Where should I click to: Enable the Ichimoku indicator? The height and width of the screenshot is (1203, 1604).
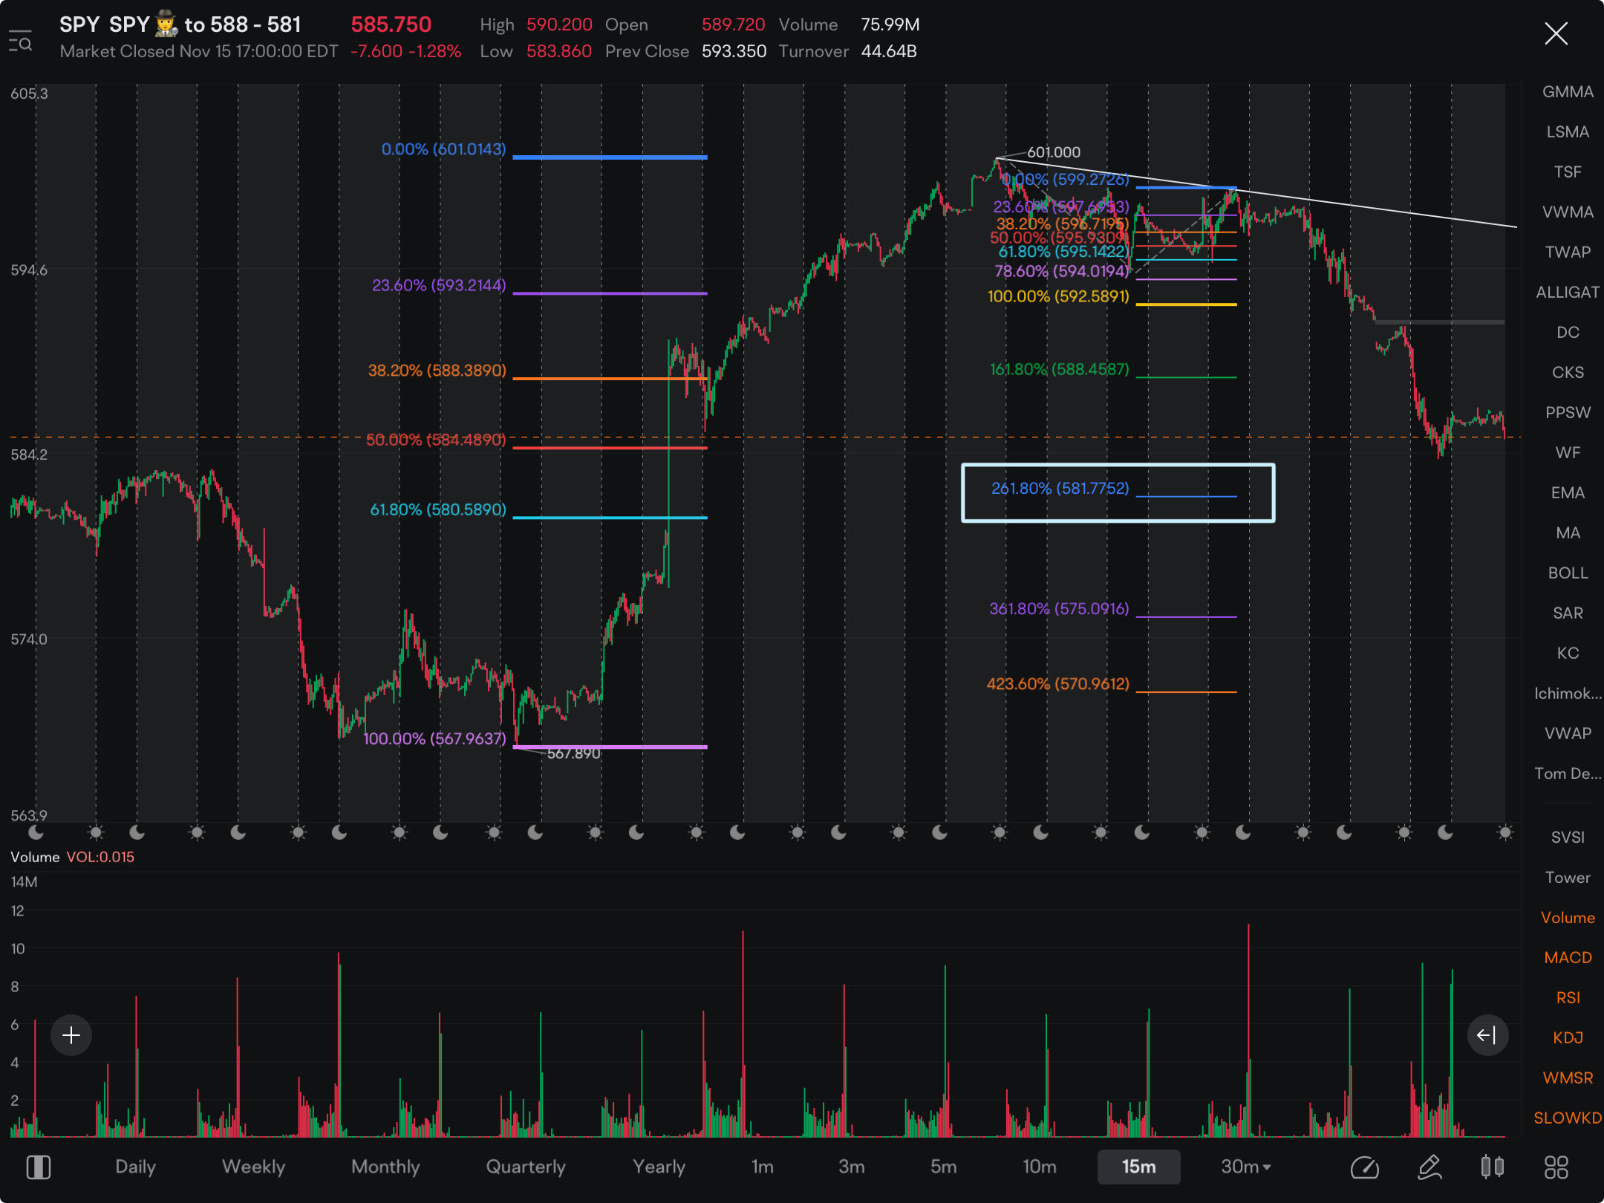1568,693
